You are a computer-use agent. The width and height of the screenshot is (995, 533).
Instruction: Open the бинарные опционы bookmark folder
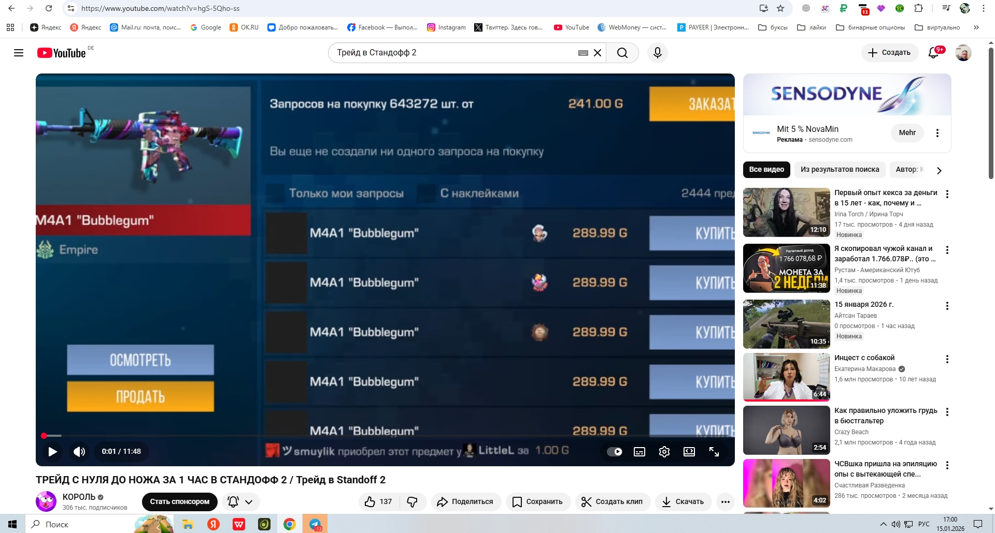tap(871, 27)
